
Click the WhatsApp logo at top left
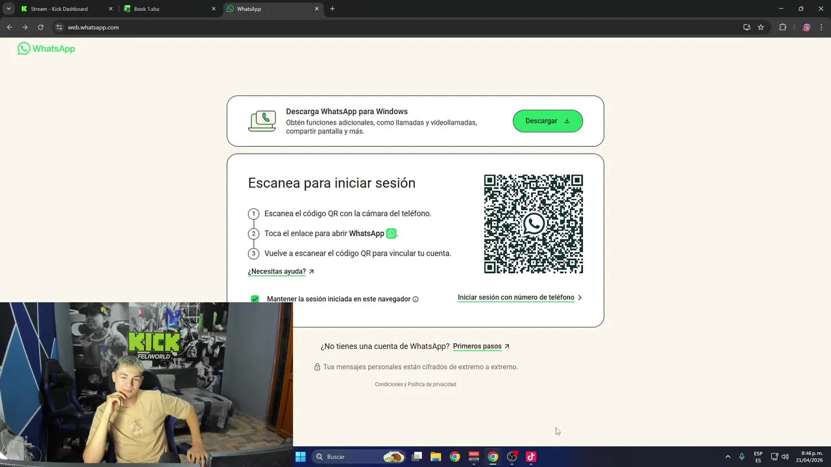click(46, 49)
